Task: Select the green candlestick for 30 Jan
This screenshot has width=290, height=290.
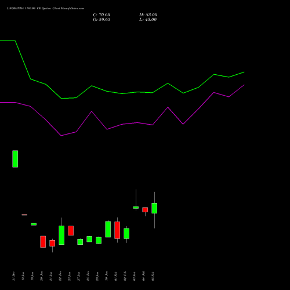Action: coord(108,229)
